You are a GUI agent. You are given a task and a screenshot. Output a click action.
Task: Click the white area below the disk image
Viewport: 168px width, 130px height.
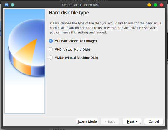[x=25, y=98]
